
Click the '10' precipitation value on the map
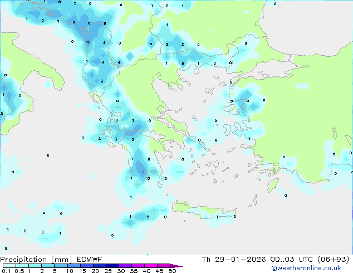(88, 42)
